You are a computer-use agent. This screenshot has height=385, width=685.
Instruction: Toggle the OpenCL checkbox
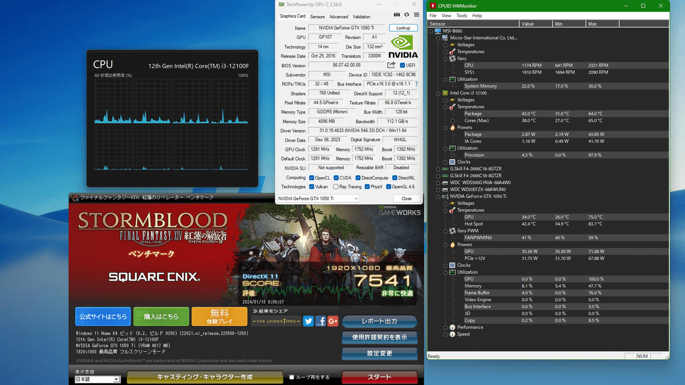tap(312, 177)
